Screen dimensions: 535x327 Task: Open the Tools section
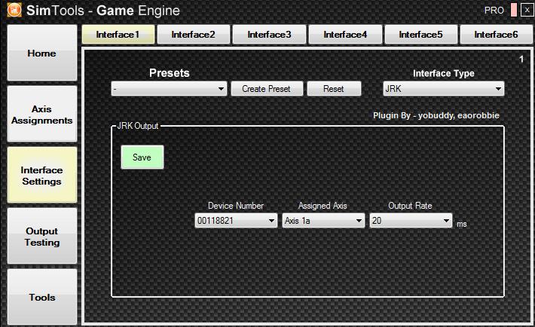(x=42, y=297)
